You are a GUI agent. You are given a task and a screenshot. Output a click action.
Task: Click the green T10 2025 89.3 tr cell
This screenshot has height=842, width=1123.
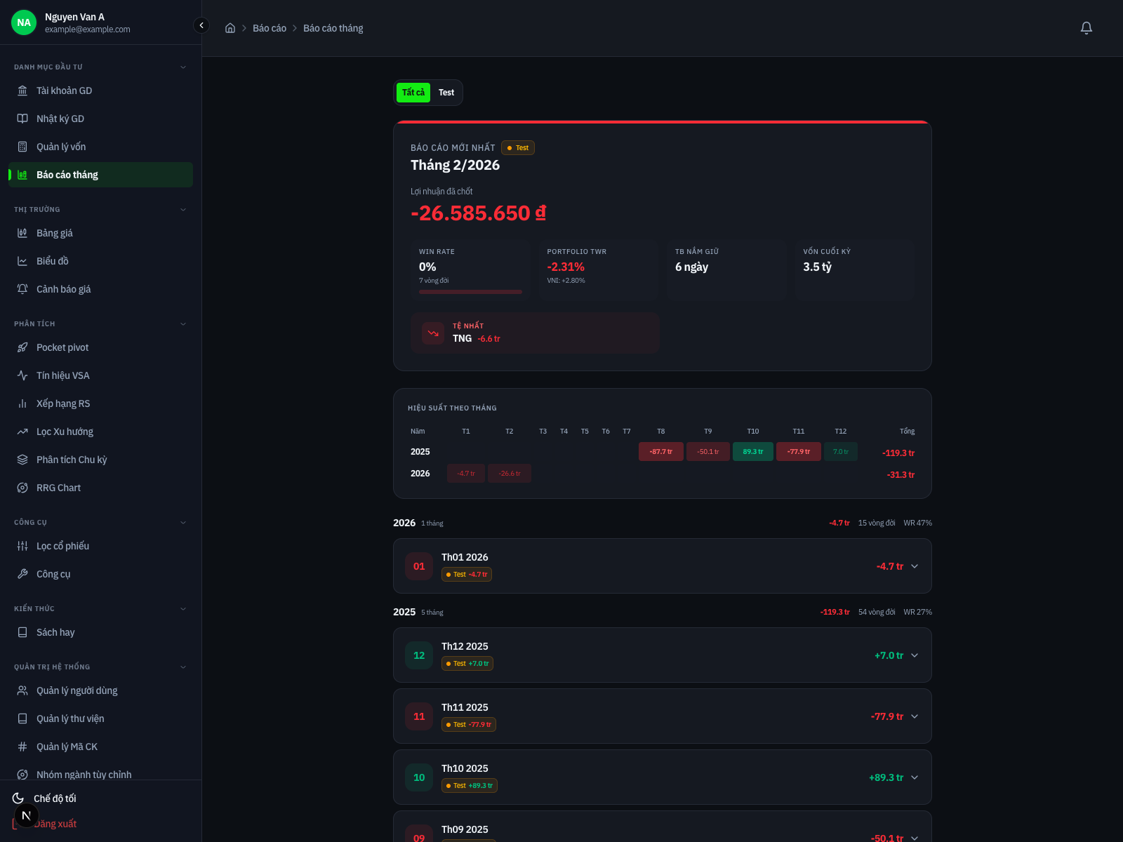click(x=752, y=452)
